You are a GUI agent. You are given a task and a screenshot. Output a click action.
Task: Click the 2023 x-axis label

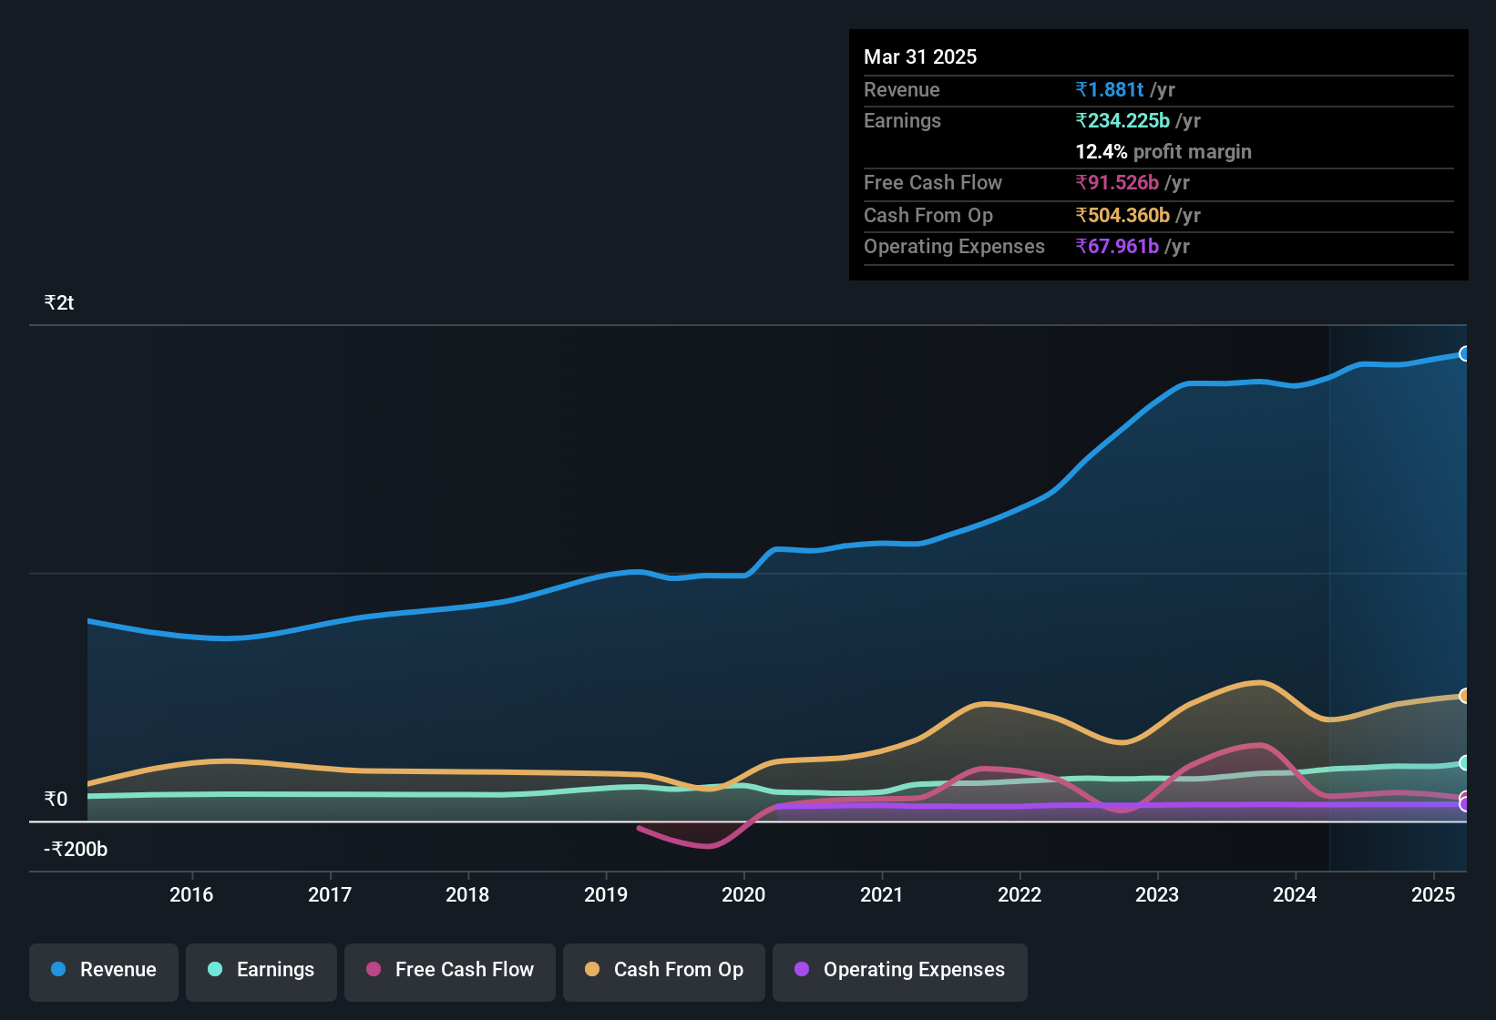click(1157, 894)
